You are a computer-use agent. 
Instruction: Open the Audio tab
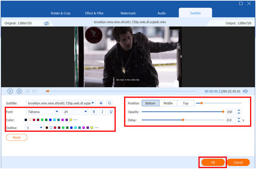click(x=162, y=13)
